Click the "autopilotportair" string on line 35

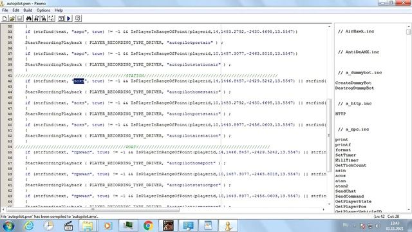[x=190, y=43]
